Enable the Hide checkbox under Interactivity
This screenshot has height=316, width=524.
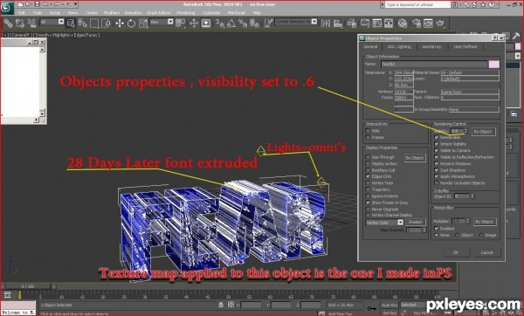[368, 131]
